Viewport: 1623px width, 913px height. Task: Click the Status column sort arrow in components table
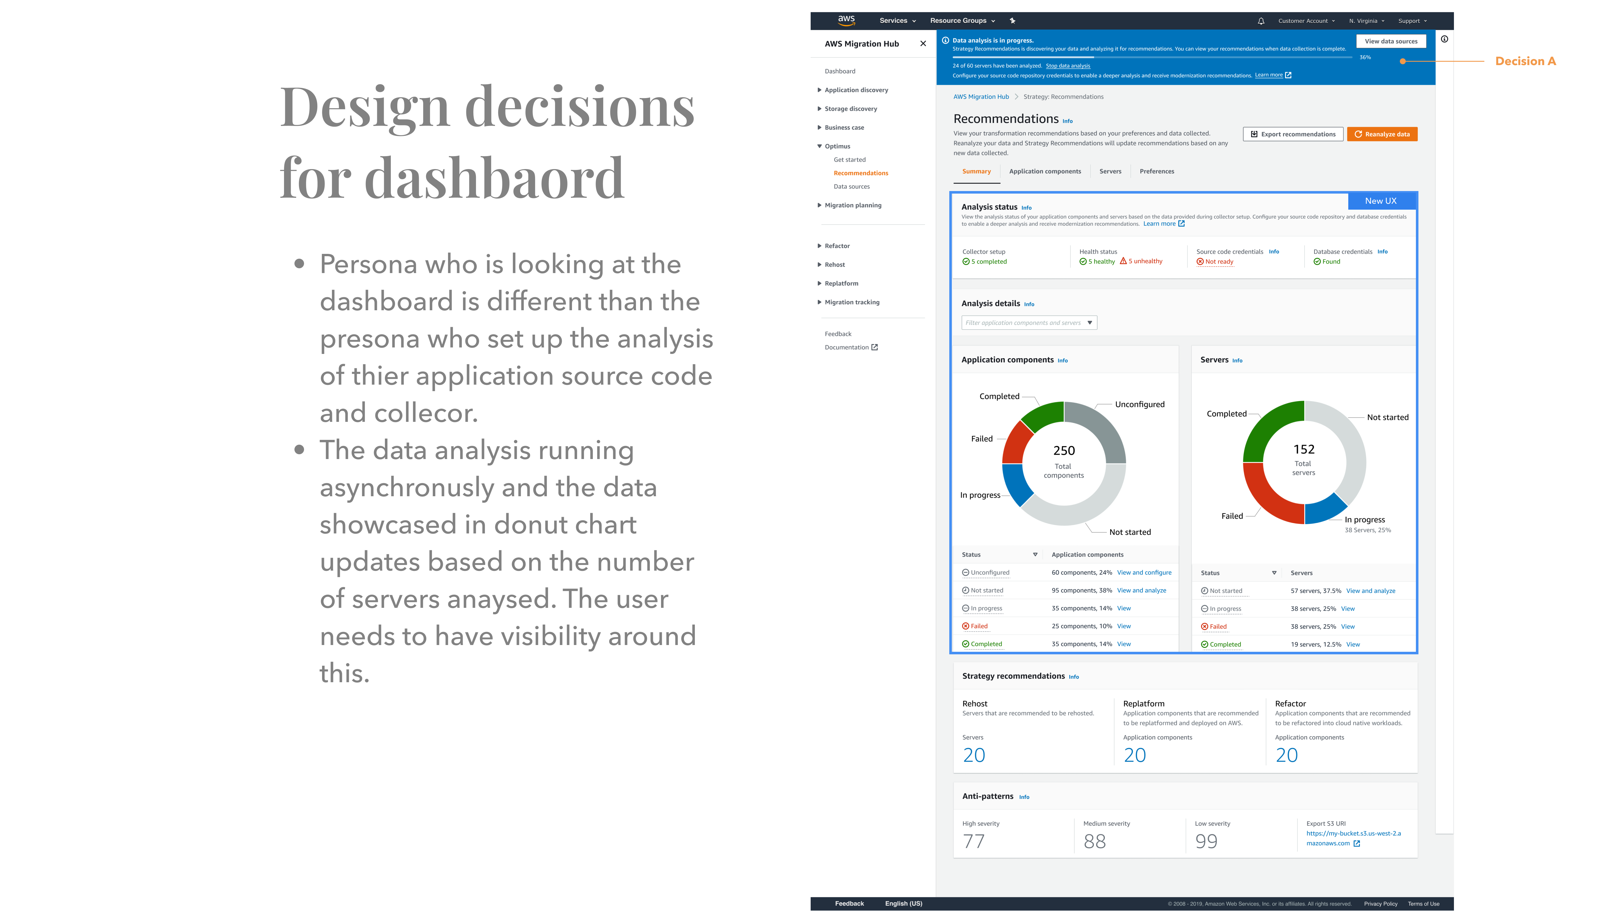coord(1035,555)
